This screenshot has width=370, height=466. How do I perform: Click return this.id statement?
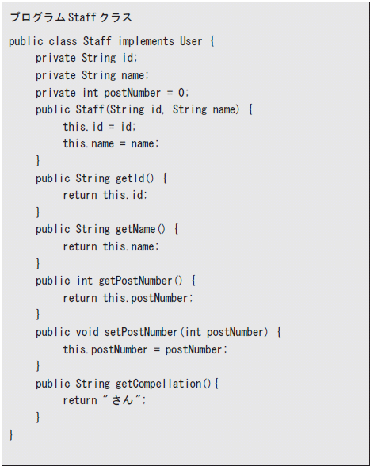(x=105, y=195)
